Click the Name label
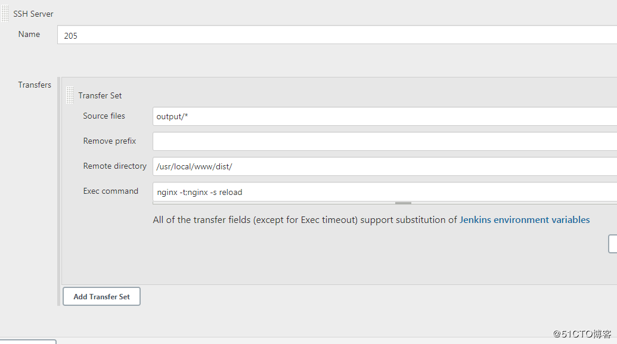The image size is (617, 344). 29,34
